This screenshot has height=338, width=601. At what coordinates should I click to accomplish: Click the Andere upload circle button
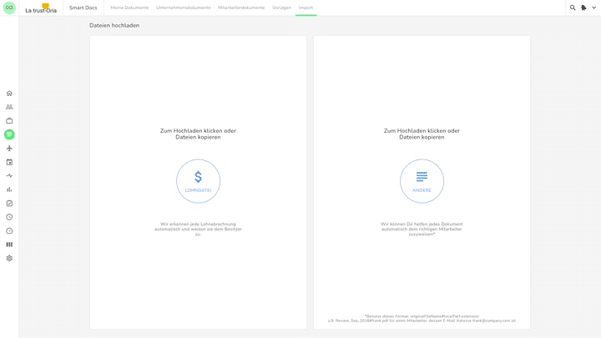tap(422, 181)
